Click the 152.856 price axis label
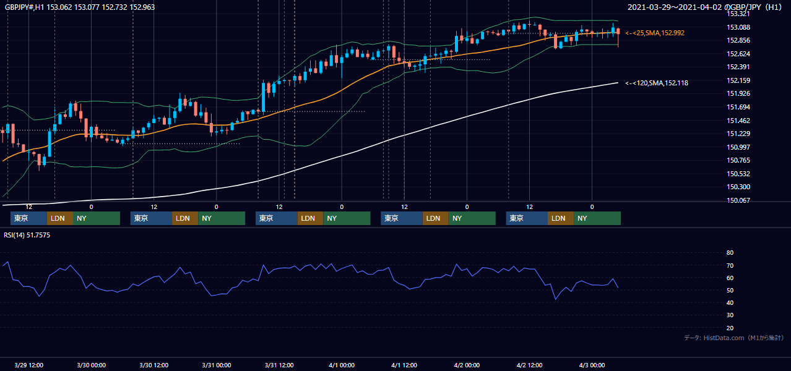 [x=739, y=40]
